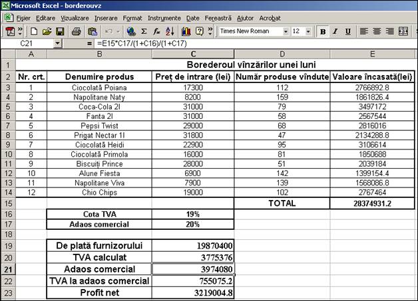The height and width of the screenshot is (301, 418).
Task: Toggle Underline formatting
Action: (x=347, y=31)
